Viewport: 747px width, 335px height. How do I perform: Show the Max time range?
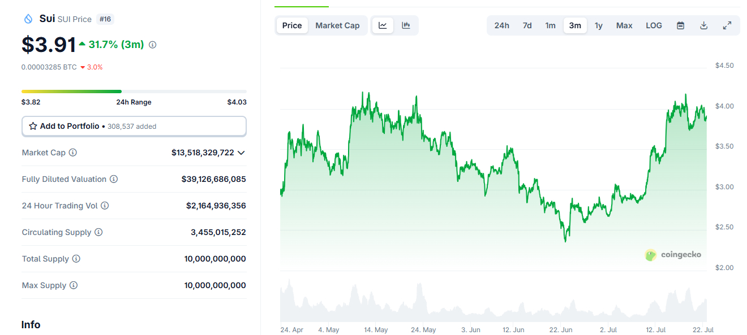coord(624,25)
